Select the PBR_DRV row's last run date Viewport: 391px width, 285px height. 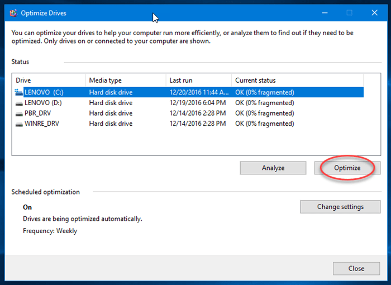point(197,113)
